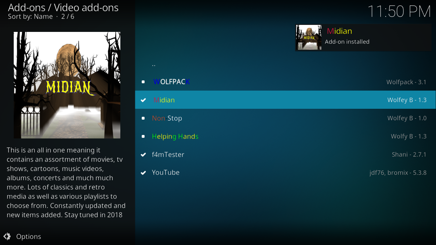This screenshot has width=436, height=245.
Task: Click the "Shani - 2.7.1" version label
Action: click(x=409, y=154)
